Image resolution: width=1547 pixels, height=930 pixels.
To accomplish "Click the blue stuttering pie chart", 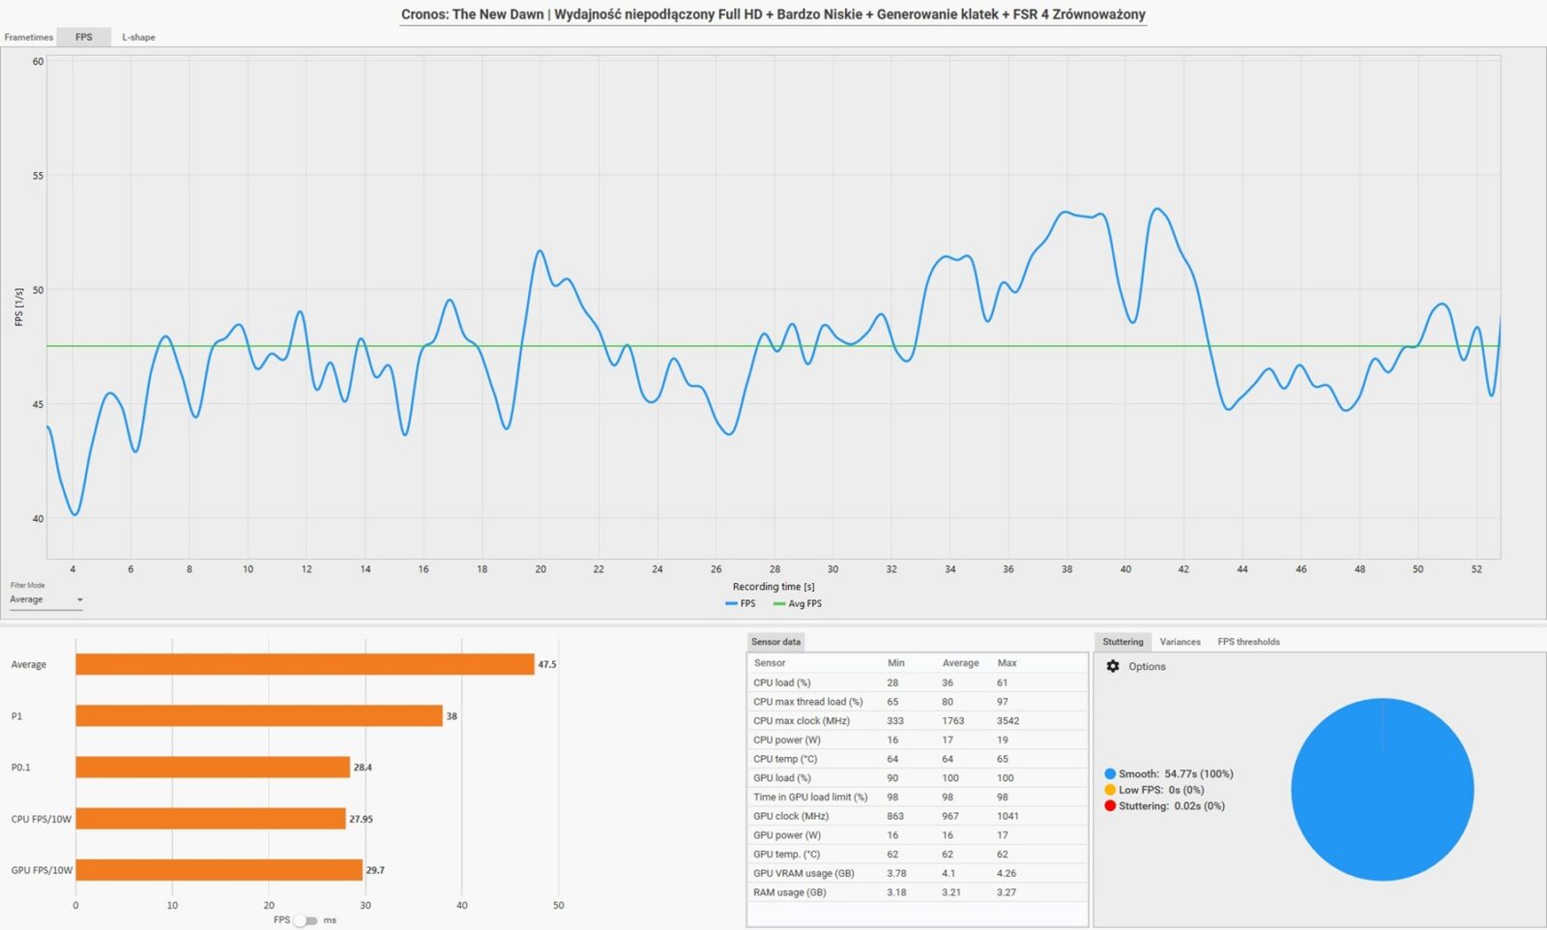I will [1382, 789].
